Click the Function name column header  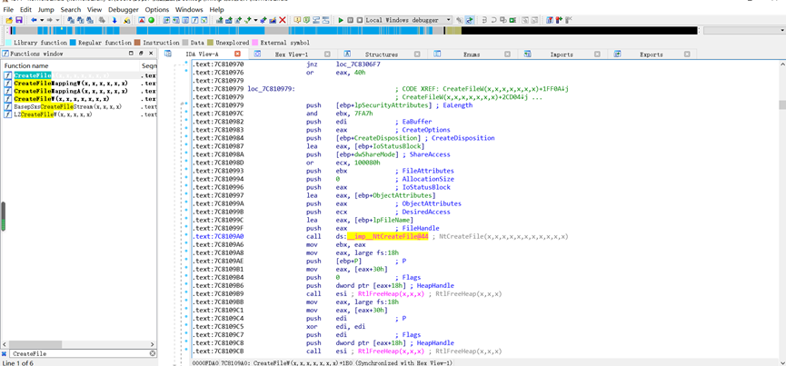pyautogui.click(x=27, y=65)
